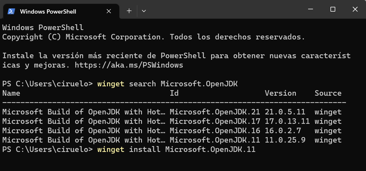Click version number 11.0.25.9
The image size is (366, 171).
pyautogui.click(x=285, y=140)
